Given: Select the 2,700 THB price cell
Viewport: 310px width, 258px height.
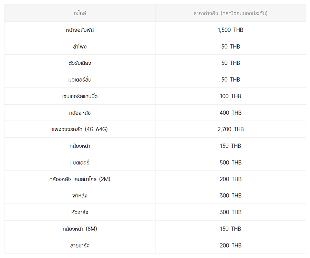Looking at the screenshot, I should (230, 129).
